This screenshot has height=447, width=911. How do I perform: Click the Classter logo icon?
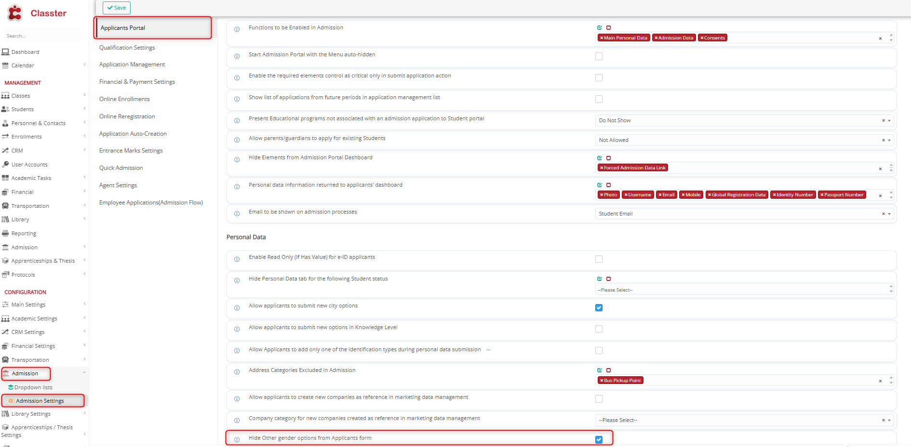click(15, 13)
